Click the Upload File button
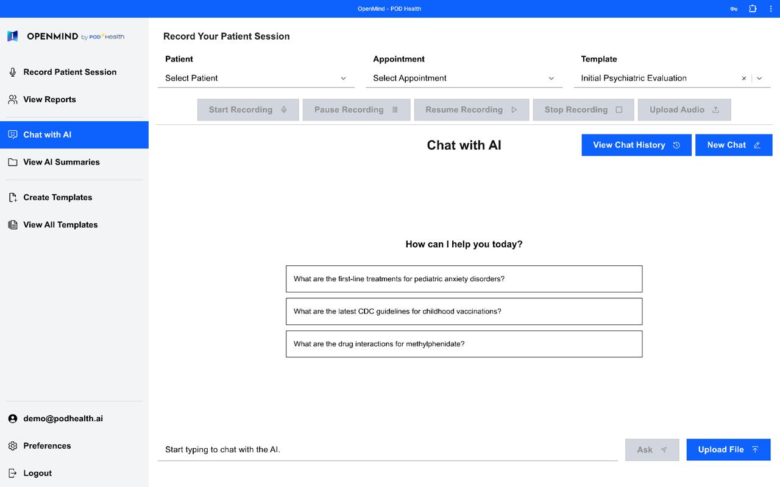The width and height of the screenshot is (780, 487). click(728, 450)
